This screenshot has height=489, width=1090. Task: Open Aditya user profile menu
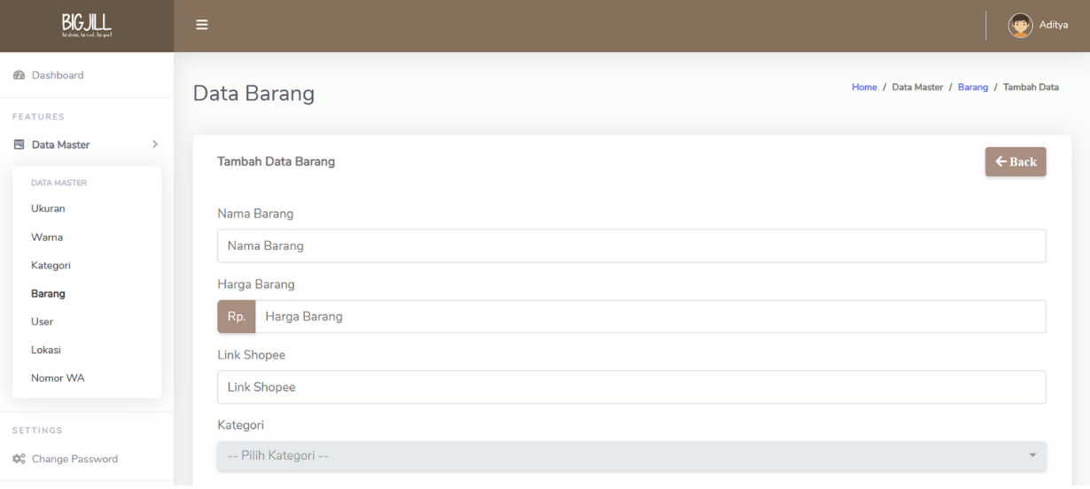point(1055,26)
